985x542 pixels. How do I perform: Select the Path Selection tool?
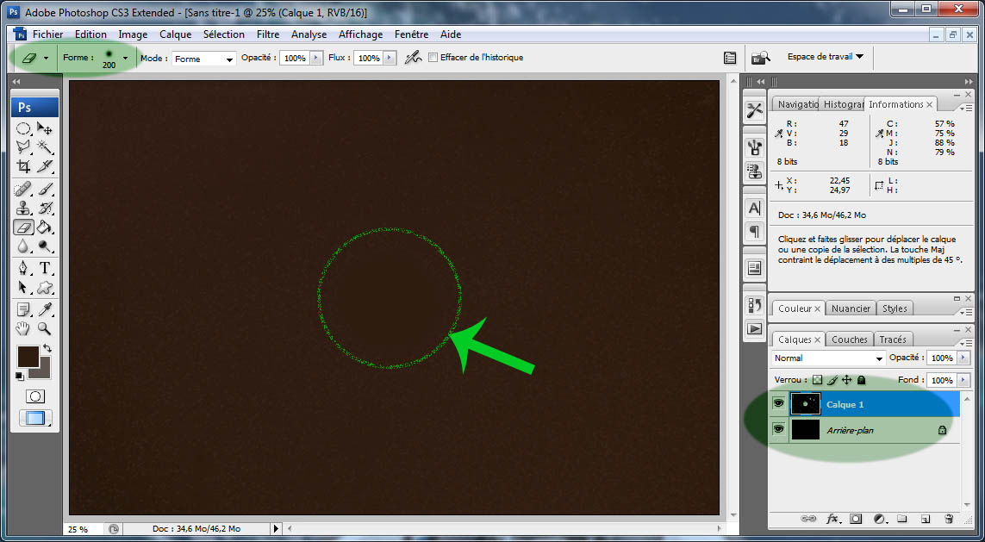pos(24,288)
